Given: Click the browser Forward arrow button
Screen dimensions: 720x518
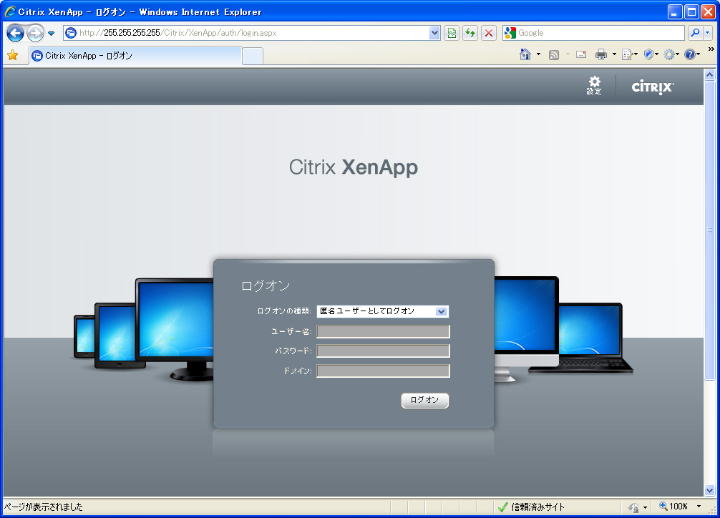Looking at the screenshot, I should click(35, 33).
